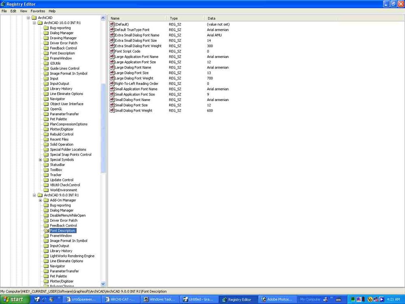405x304 pixels.
Task: Open the Windows start menu
Action: (x=15, y=300)
